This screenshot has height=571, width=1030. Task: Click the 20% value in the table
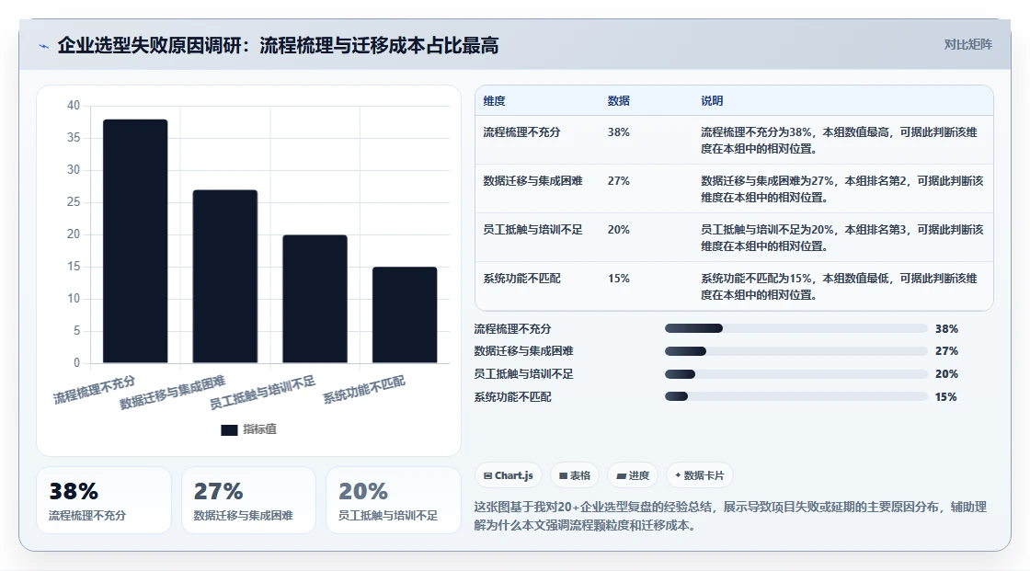point(618,229)
